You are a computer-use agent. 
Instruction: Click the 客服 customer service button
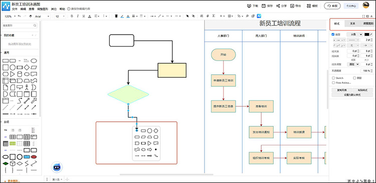pos(332,6)
